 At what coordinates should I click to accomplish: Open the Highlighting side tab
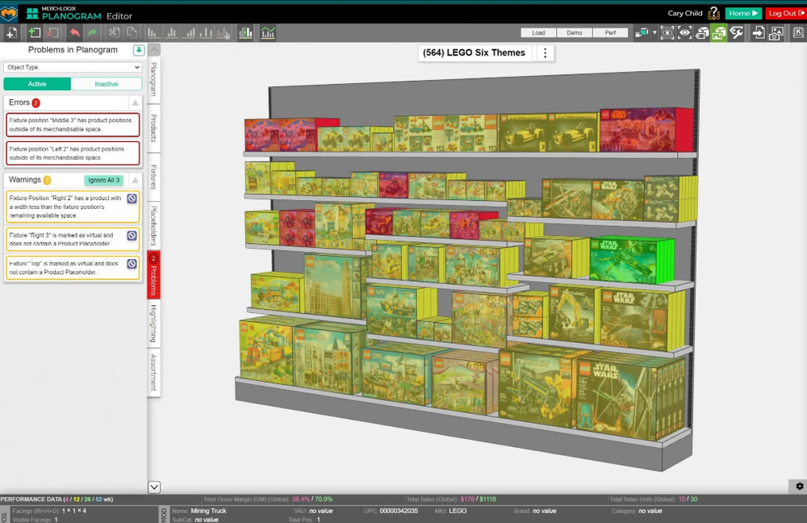[x=154, y=324]
